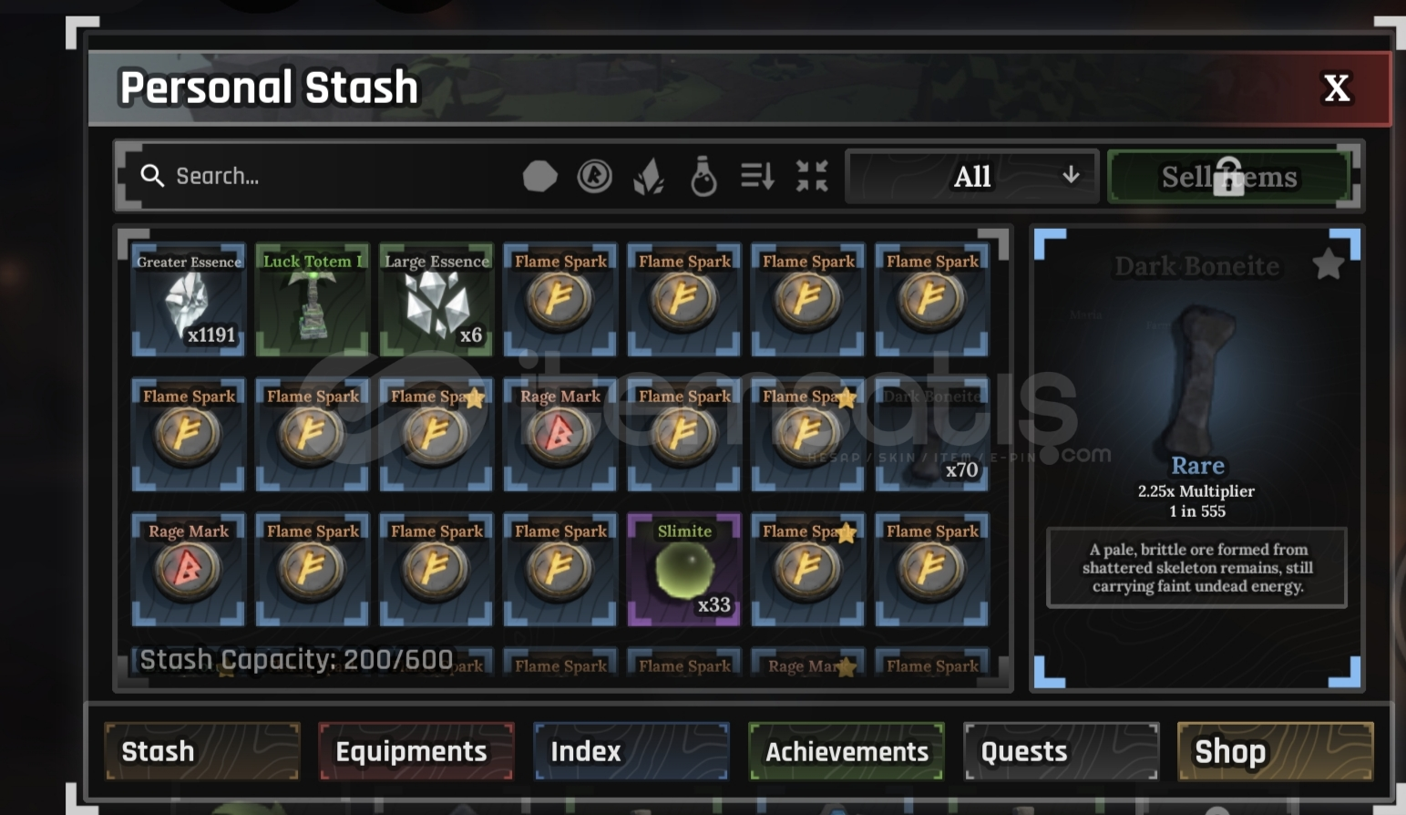Click the sort order icon
The height and width of the screenshot is (815, 1406).
coord(757,176)
